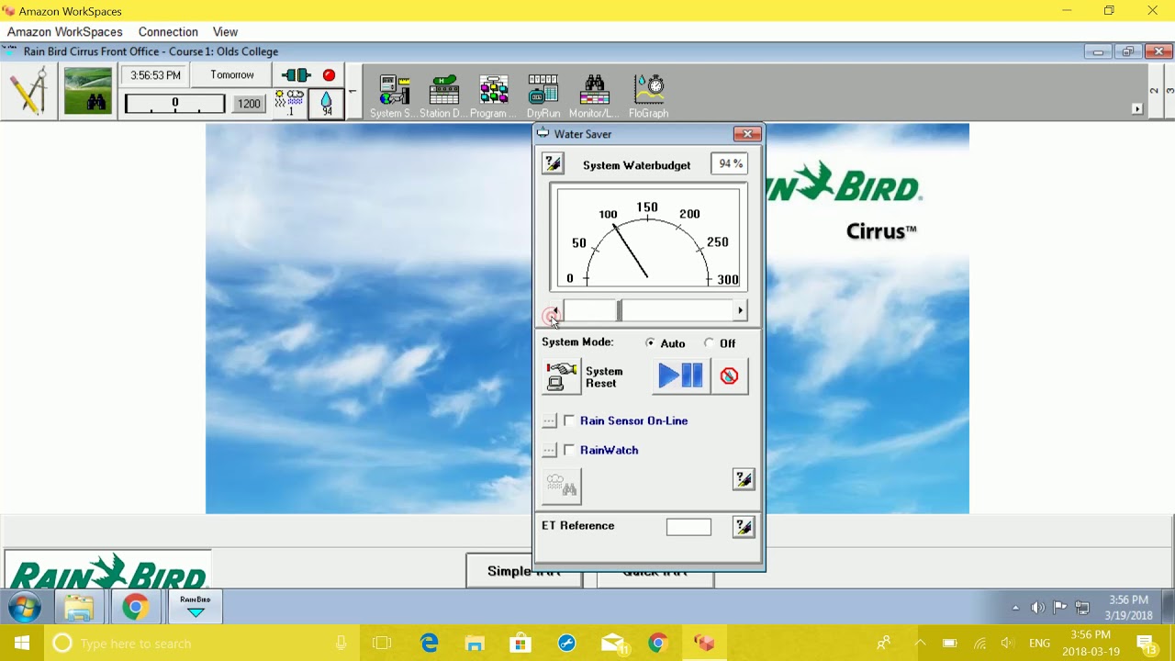Image resolution: width=1175 pixels, height=661 pixels.
Task: Show hidden icons in remote system tray
Action: (1015, 608)
